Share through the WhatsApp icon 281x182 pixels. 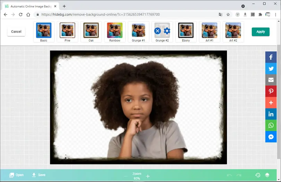(271, 125)
